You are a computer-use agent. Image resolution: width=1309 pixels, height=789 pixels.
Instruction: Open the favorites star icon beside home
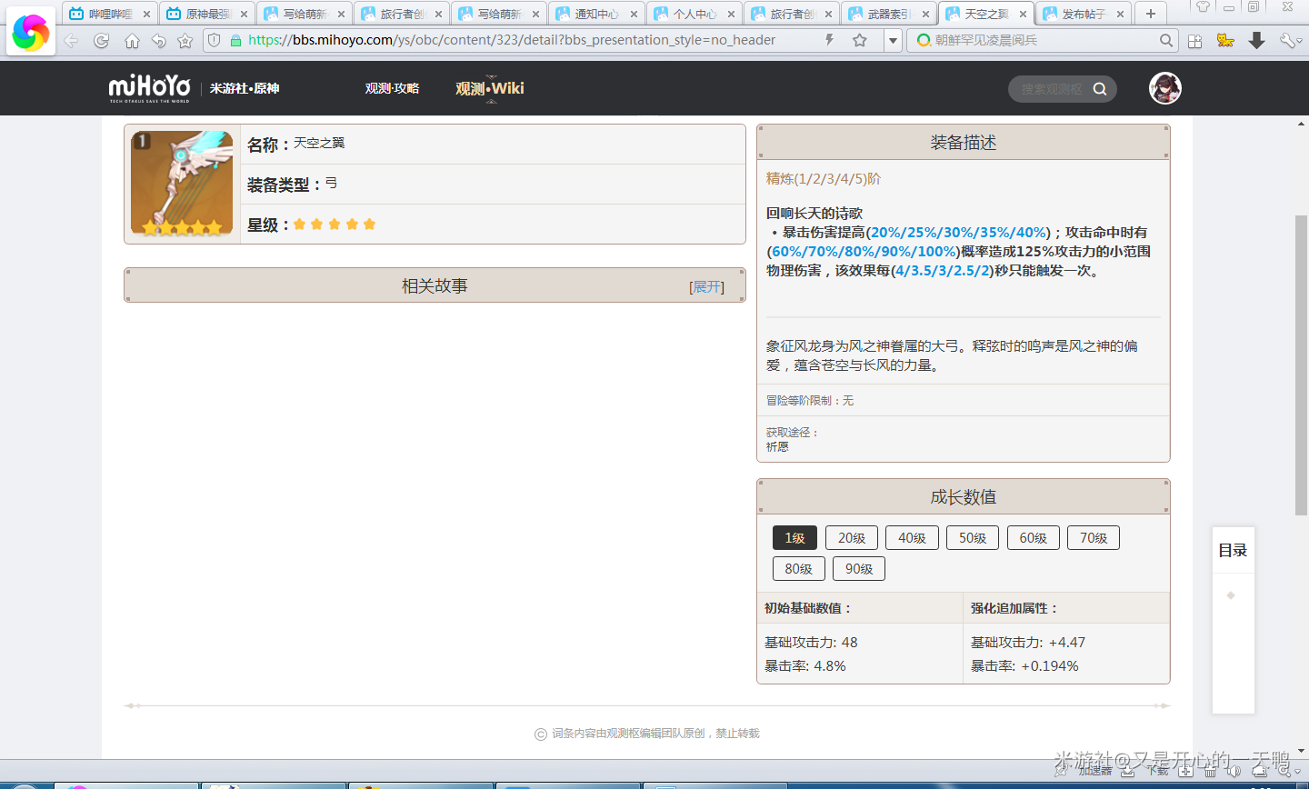(185, 41)
